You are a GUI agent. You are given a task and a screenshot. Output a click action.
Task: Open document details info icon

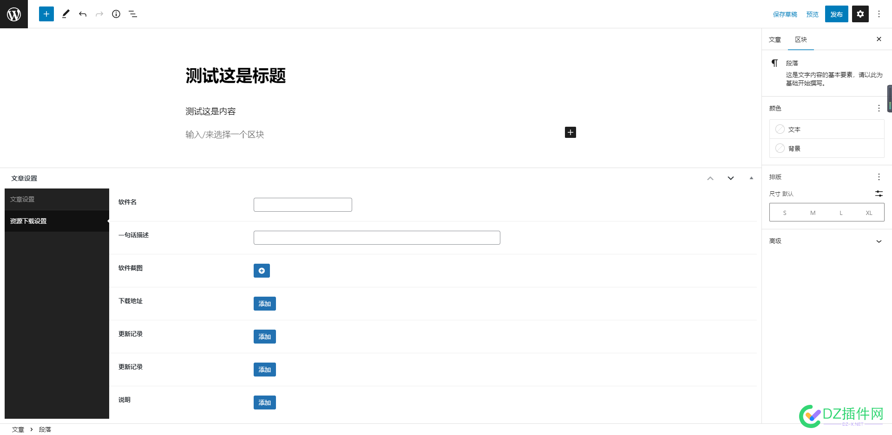point(116,14)
